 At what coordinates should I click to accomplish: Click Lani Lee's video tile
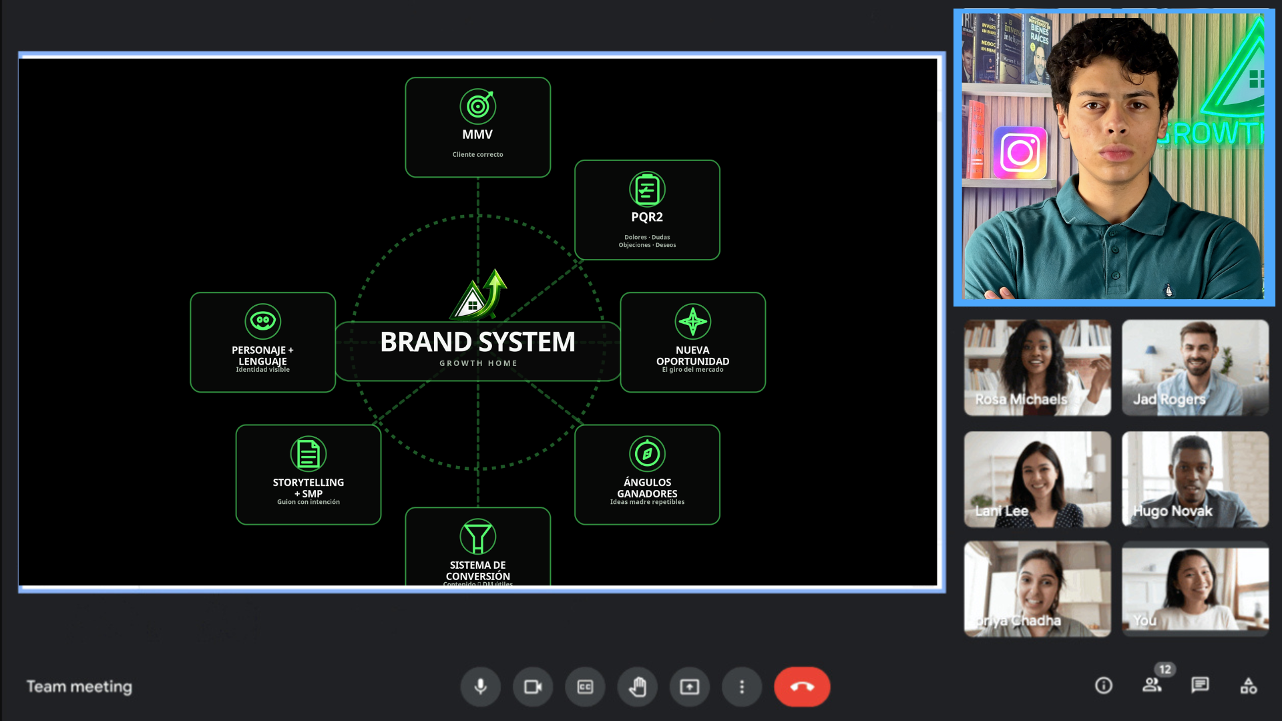point(1037,479)
